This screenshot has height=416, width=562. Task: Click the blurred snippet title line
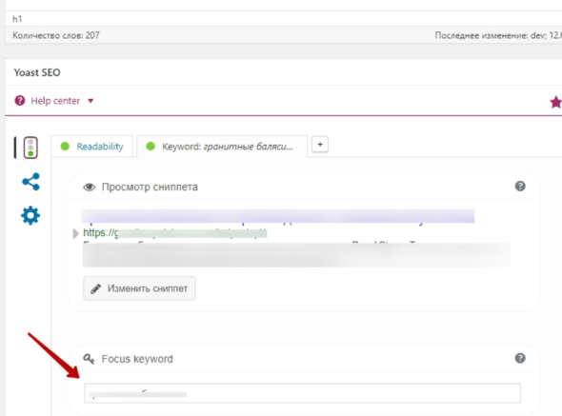click(278, 216)
